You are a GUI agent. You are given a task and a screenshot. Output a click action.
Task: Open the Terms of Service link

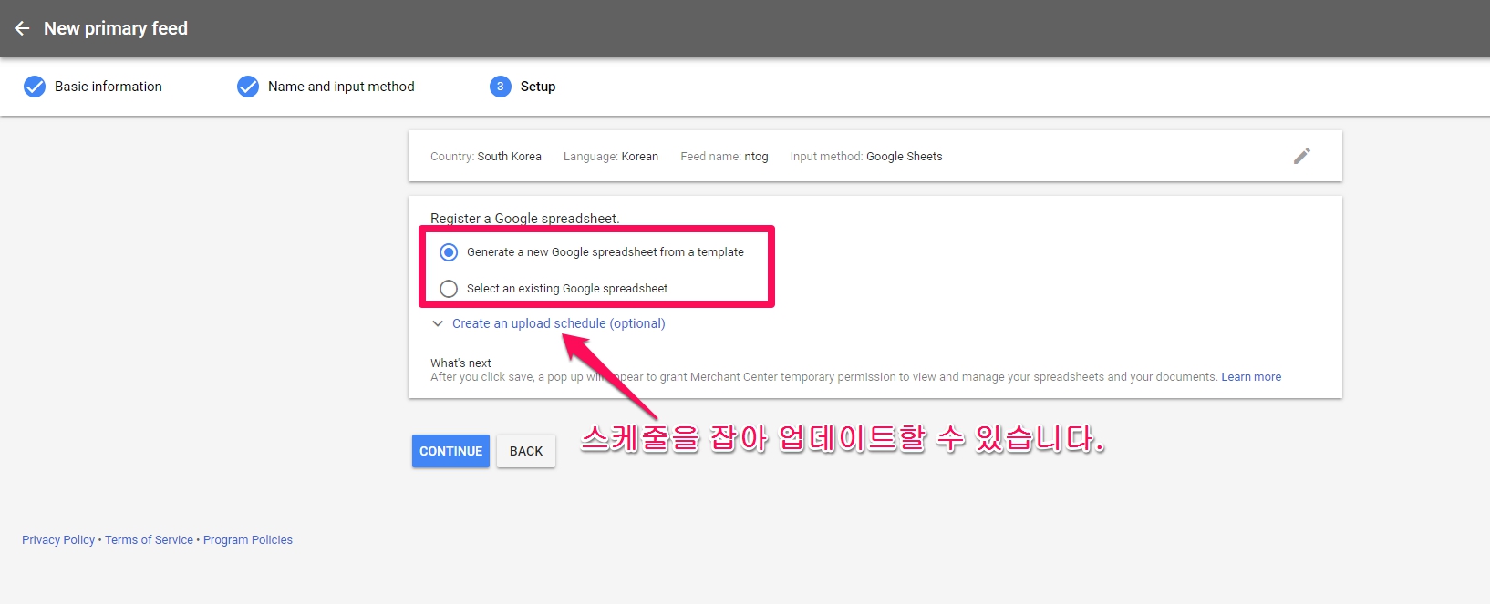[149, 540]
